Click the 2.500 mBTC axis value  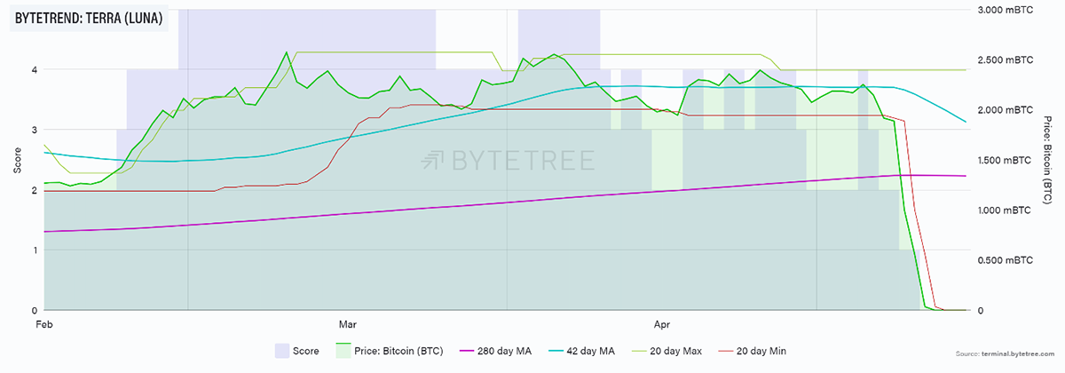(x=1005, y=60)
